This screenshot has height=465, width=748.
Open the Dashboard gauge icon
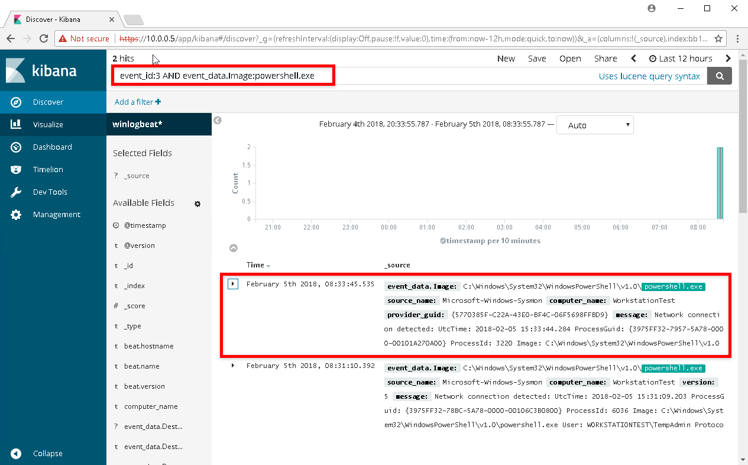(x=17, y=147)
